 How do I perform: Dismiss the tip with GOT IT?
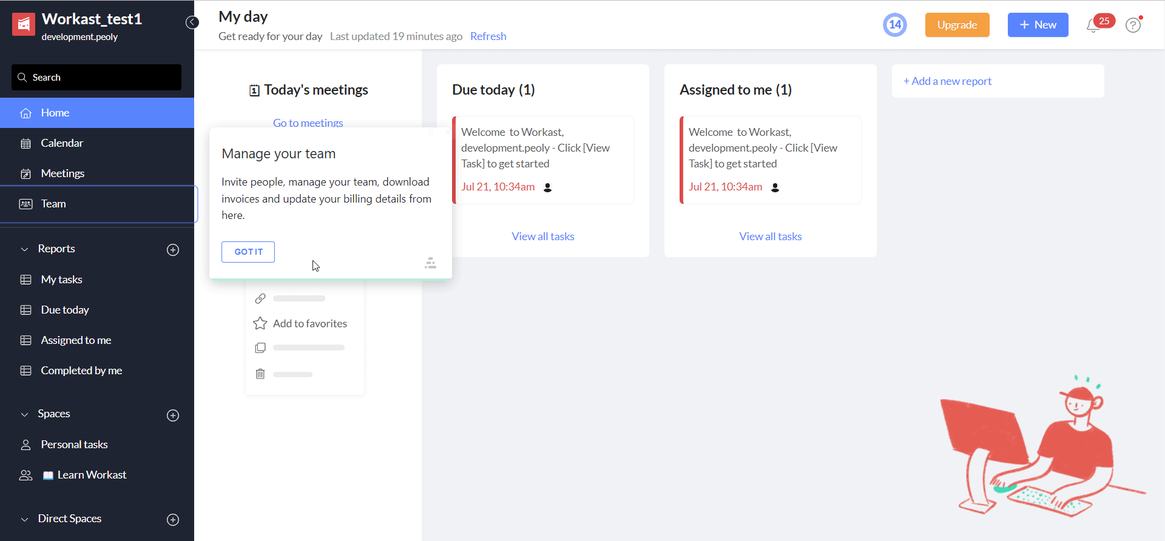[x=248, y=252]
